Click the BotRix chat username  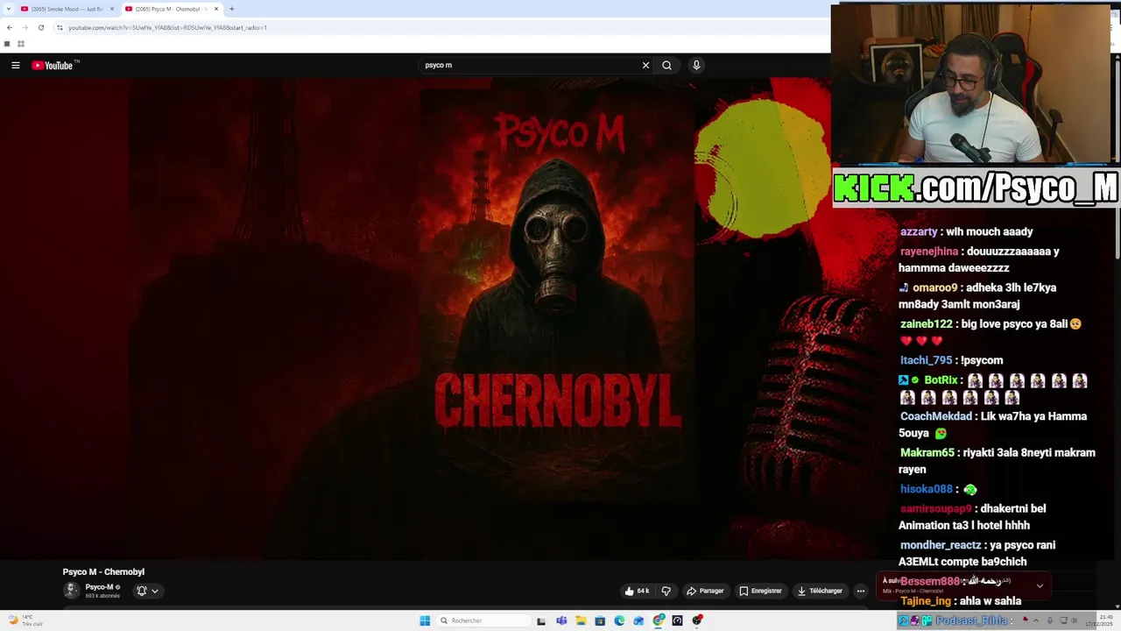pos(941,380)
